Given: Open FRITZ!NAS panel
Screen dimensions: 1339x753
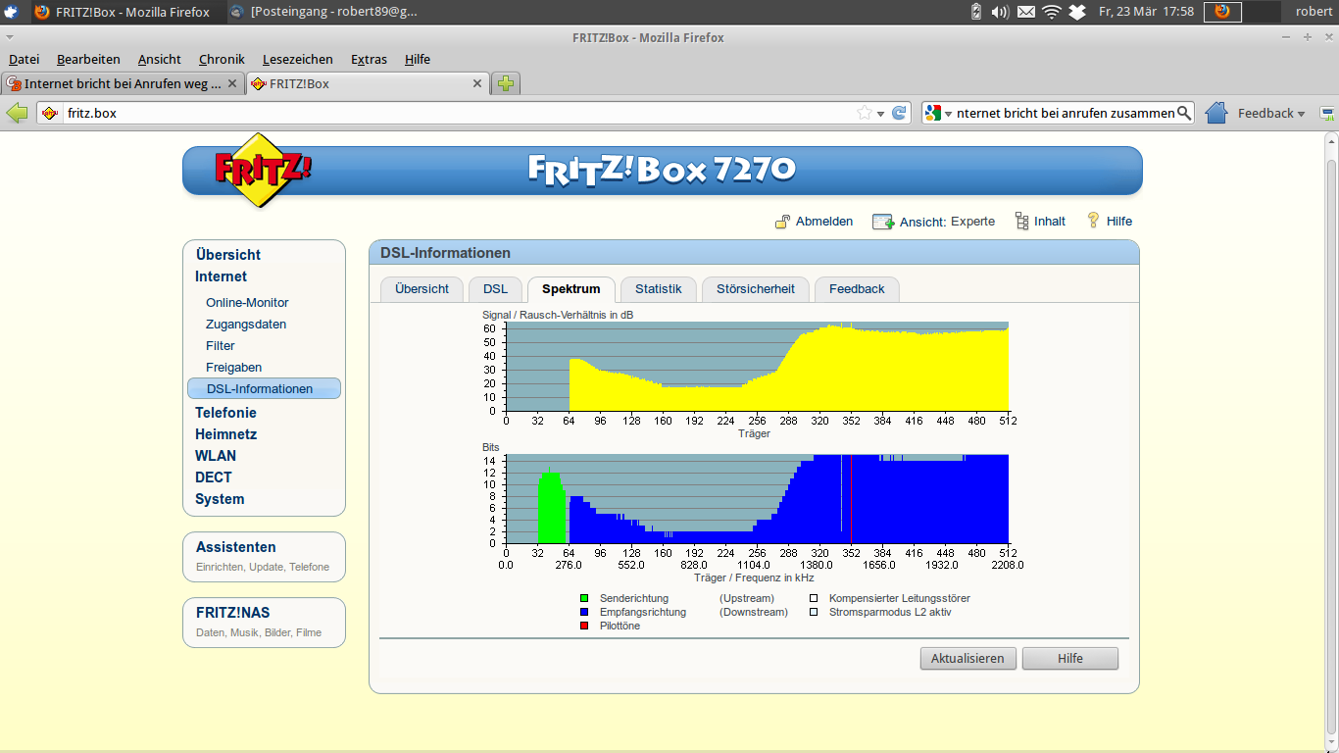Looking at the screenshot, I should [264, 623].
